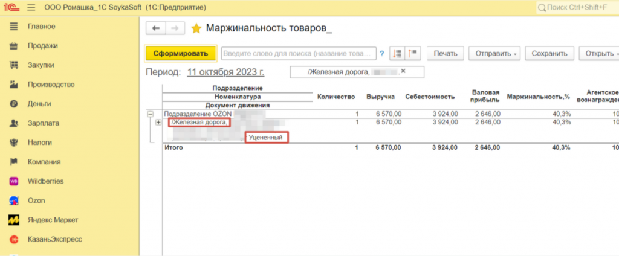Expand the Железная дорога row
The height and width of the screenshot is (256, 619).
[x=159, y=123]
